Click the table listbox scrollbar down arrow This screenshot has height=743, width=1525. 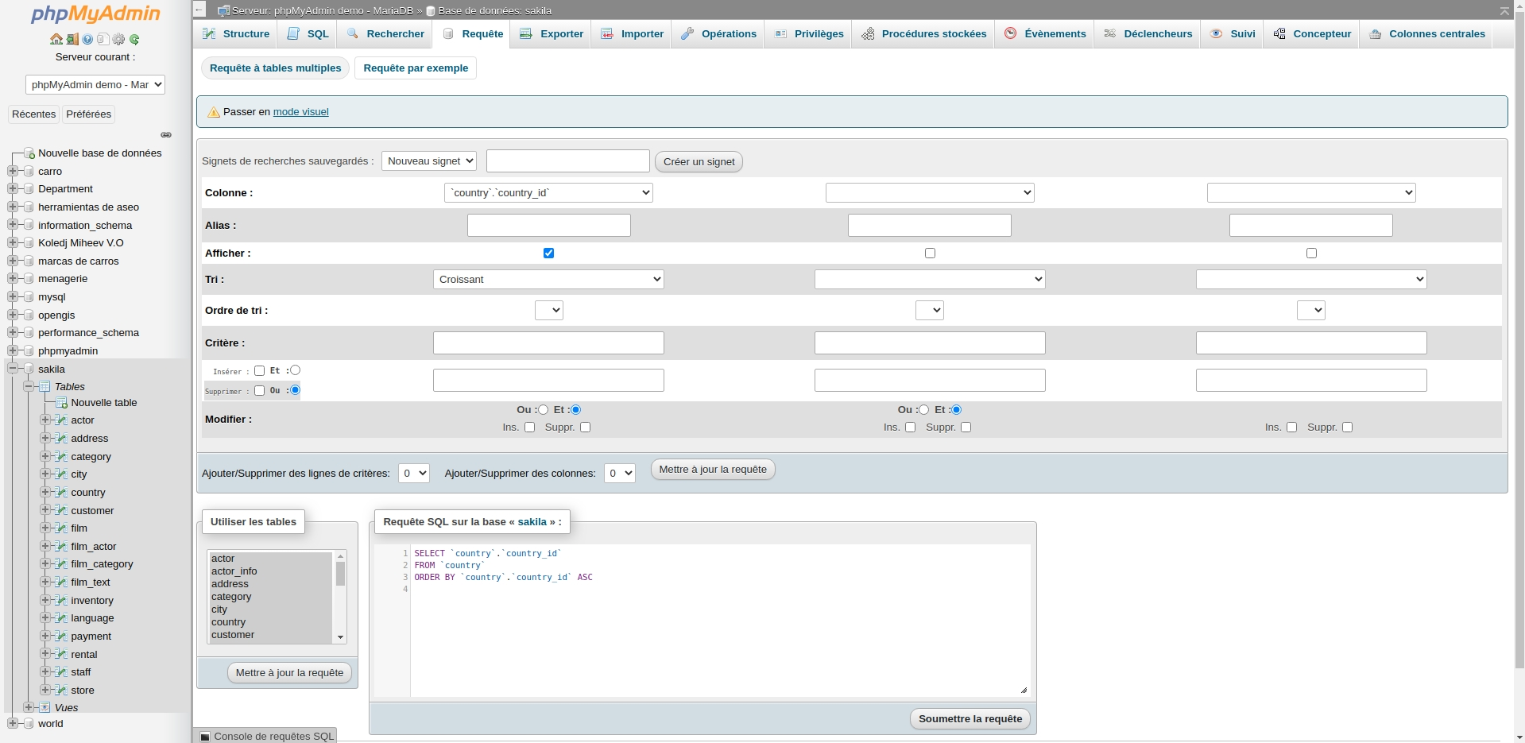tap(341, 637)
